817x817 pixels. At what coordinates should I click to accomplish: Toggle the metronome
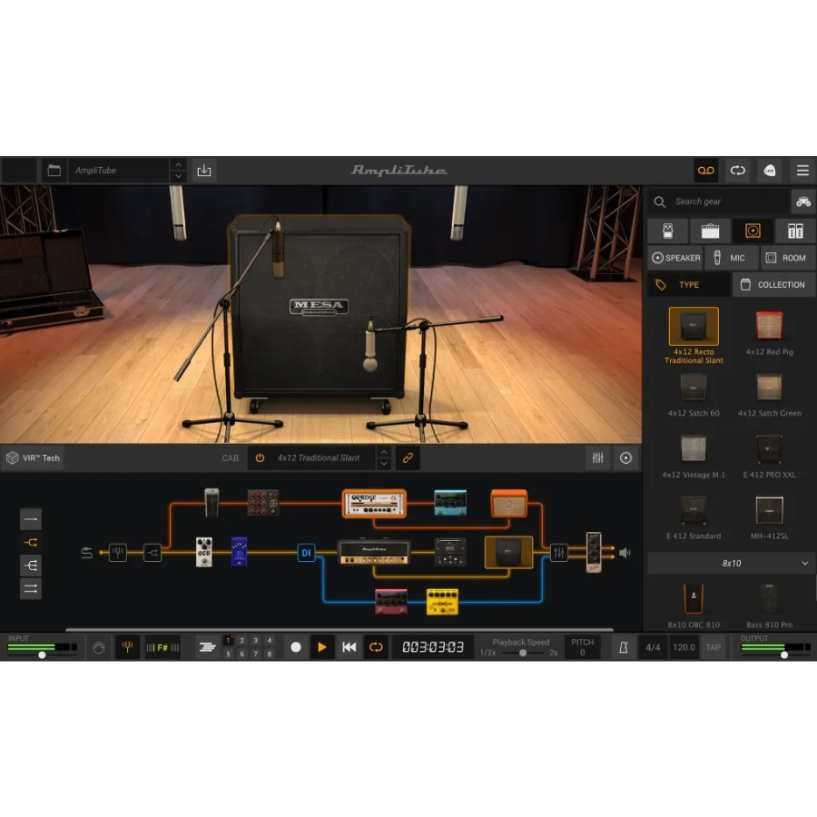tap(624, 647)
